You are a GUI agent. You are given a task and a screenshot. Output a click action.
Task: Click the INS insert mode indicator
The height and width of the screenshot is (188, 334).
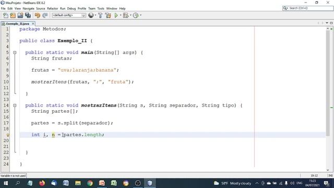pos(330,175)
